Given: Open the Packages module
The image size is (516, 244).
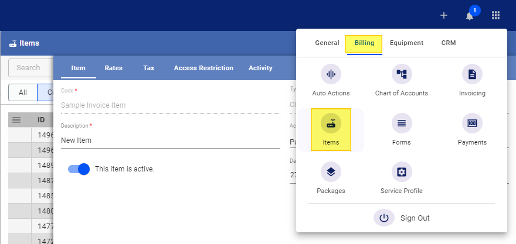Looking at the screenshot, I should point(331,172).
